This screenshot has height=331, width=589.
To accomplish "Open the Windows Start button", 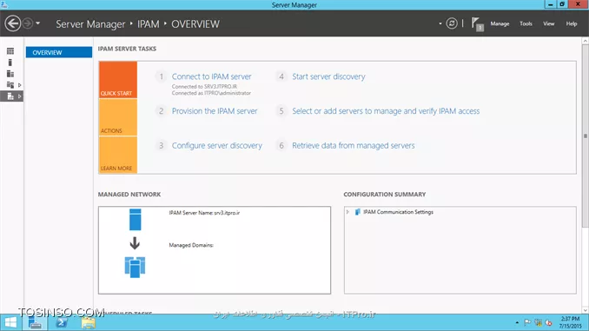I will (10, 322).
